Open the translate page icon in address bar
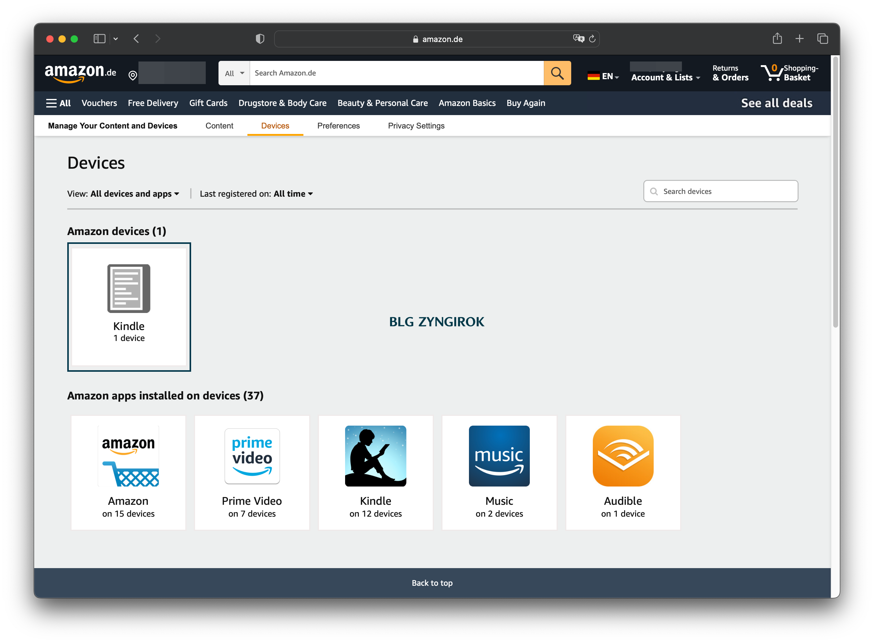Viewport: 874px width, 643px height. coord(579,39)
